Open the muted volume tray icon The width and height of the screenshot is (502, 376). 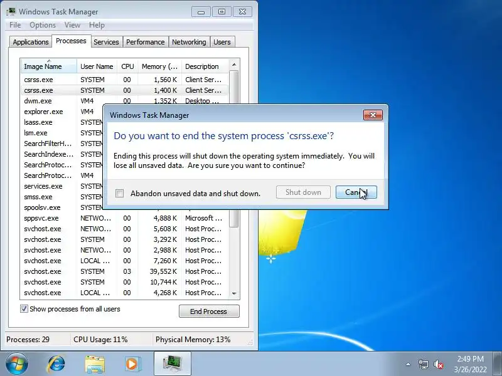point(439,364)
